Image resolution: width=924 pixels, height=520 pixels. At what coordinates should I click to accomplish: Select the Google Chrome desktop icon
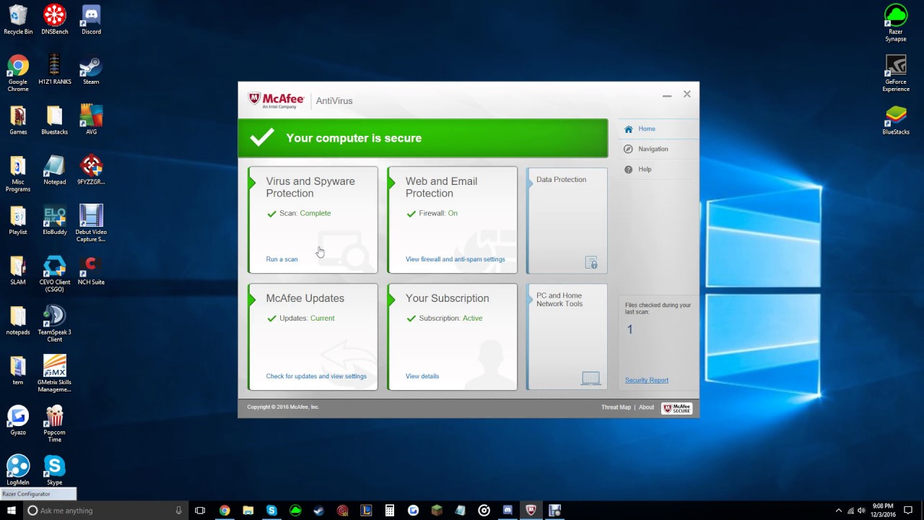coord(18,73)
